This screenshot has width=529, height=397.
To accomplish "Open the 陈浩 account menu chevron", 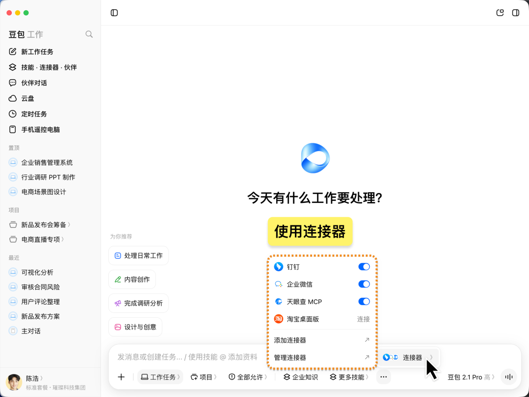I will [x=42, y=378].
